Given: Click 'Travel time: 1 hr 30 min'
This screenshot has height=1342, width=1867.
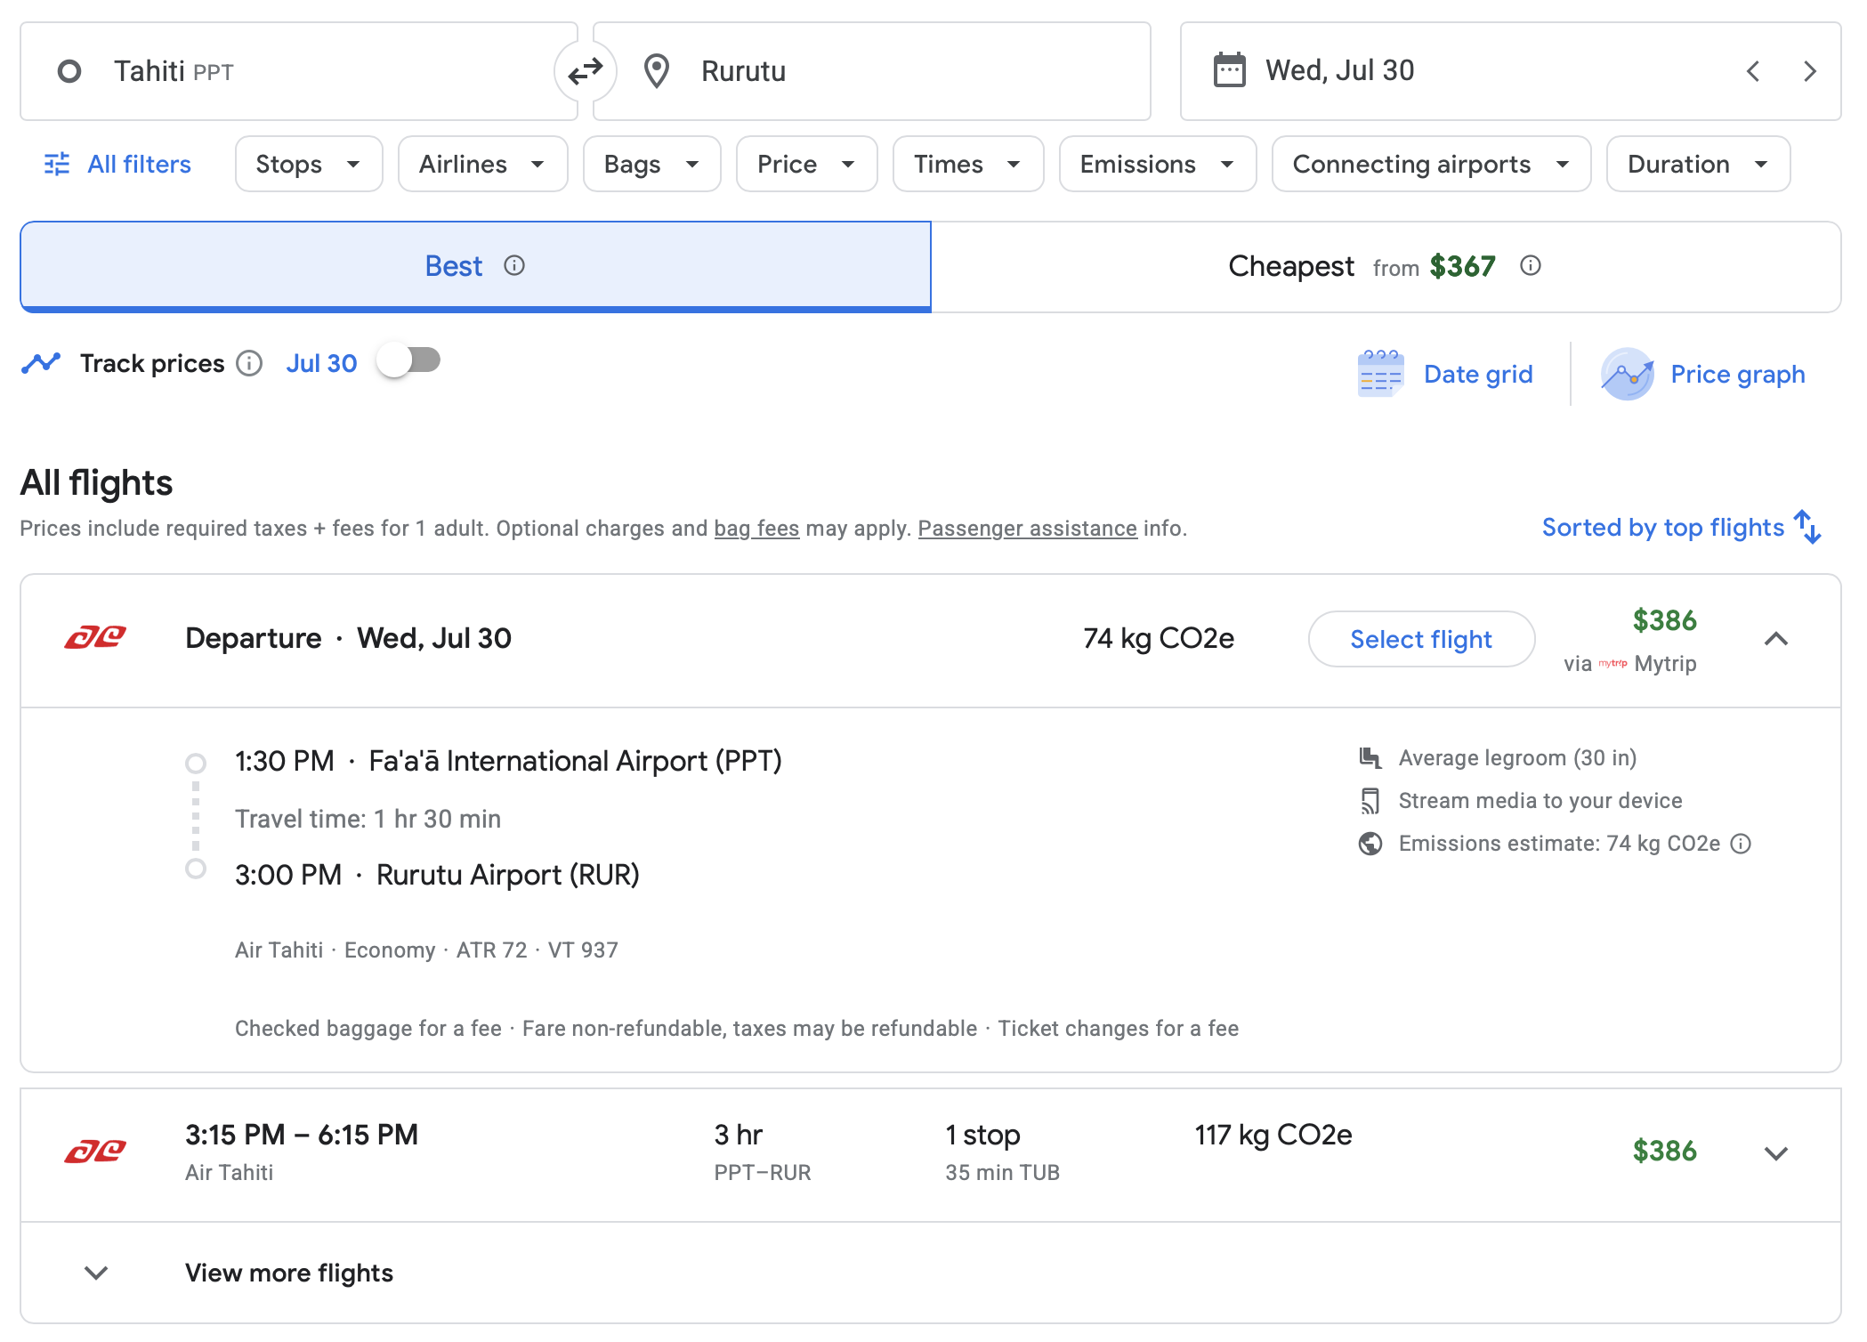Looking at the screenshot, I should (x=368, y=819).
